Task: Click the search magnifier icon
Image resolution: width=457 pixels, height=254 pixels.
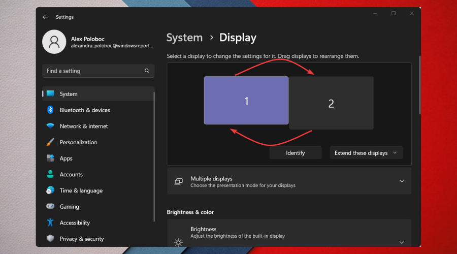Action: (x=147, y=71)
